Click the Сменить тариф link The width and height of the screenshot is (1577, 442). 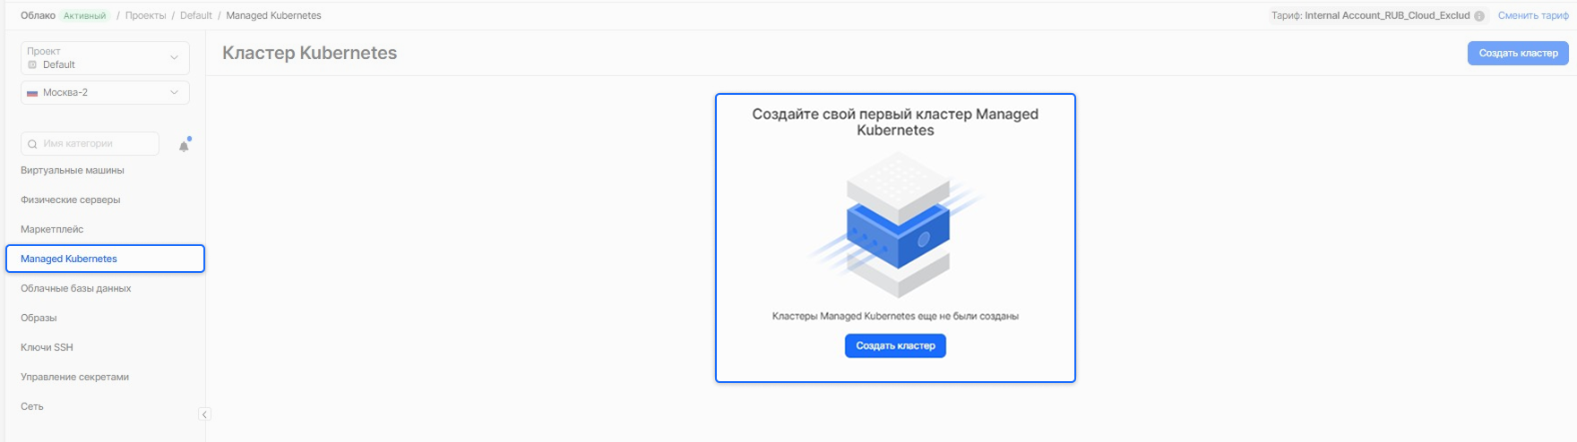1533,16
